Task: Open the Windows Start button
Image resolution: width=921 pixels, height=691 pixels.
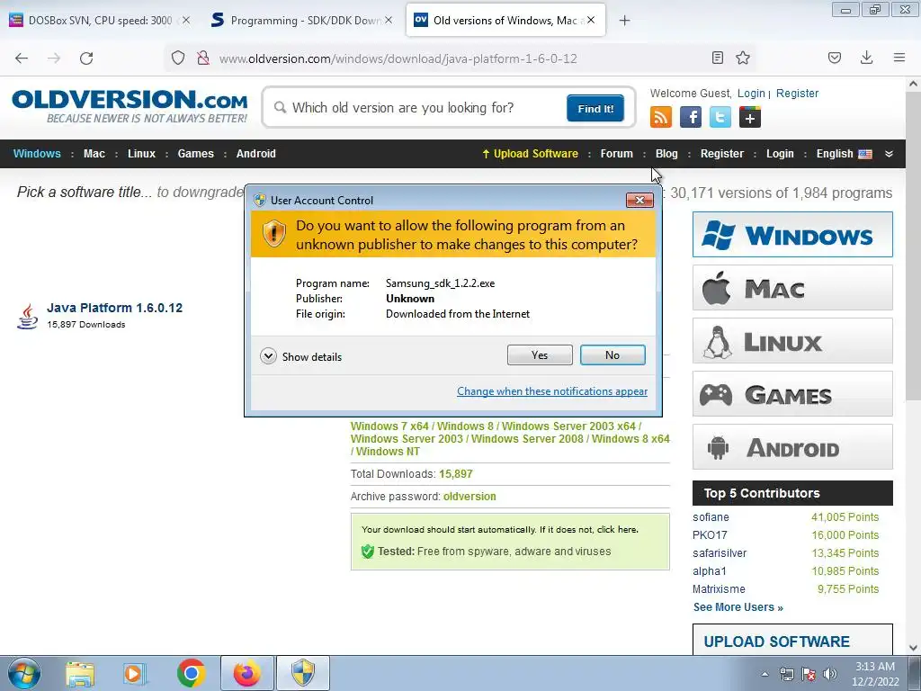Action: coord(23,673)
